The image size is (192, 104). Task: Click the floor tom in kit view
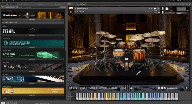(x=139, y=56)
